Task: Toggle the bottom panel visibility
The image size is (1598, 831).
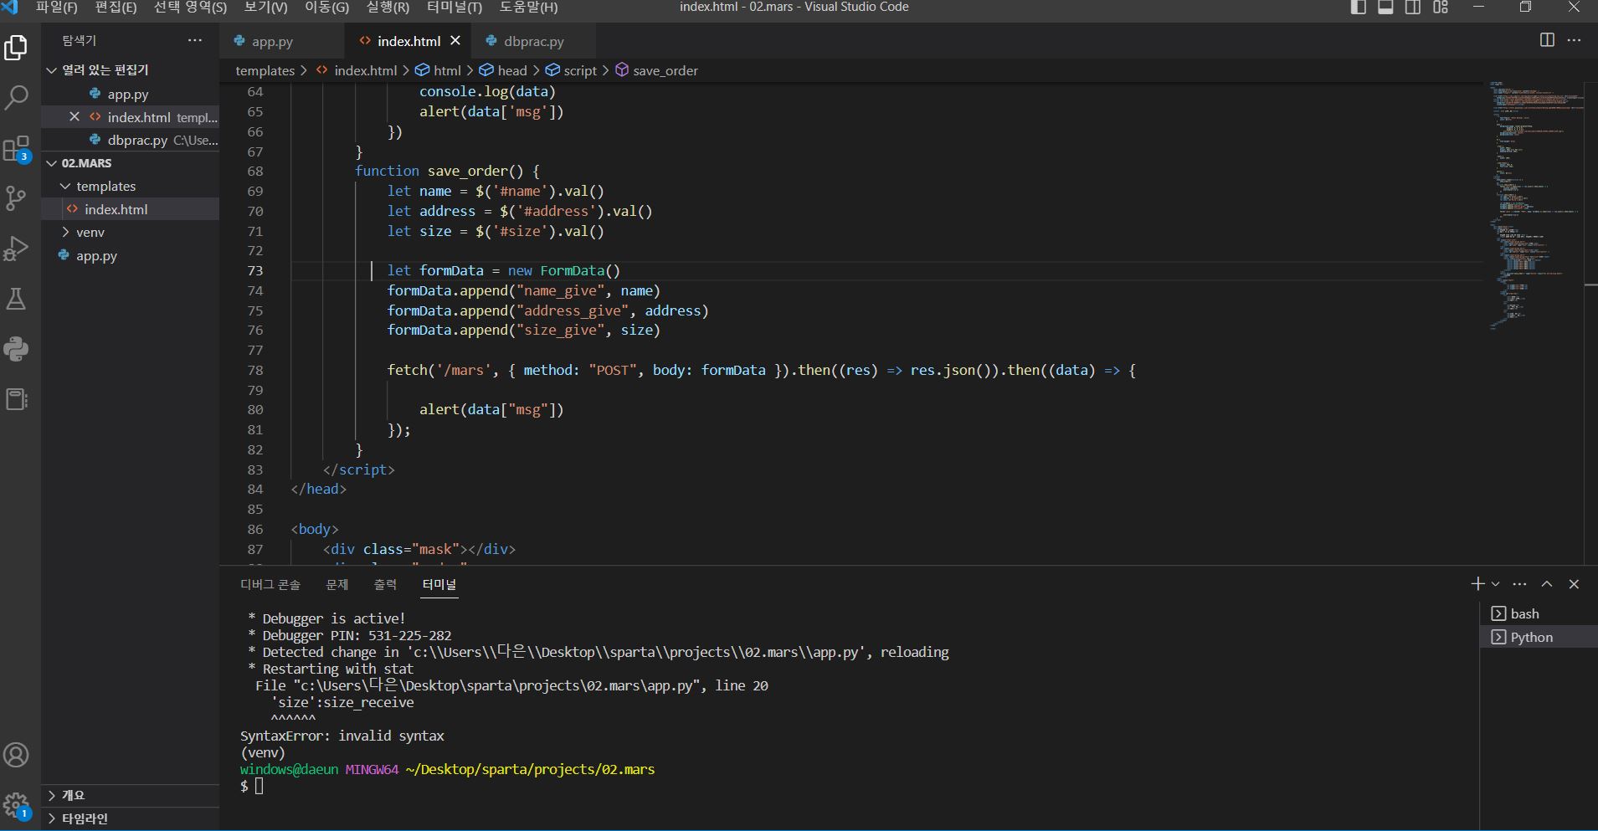Action: (x=1385, y=8)
